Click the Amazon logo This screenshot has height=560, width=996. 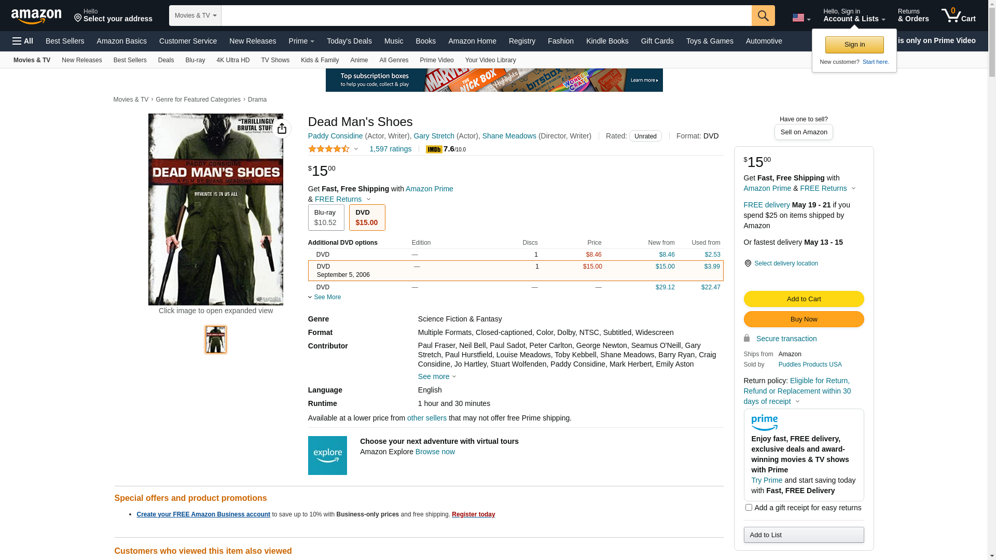point(36,17)
